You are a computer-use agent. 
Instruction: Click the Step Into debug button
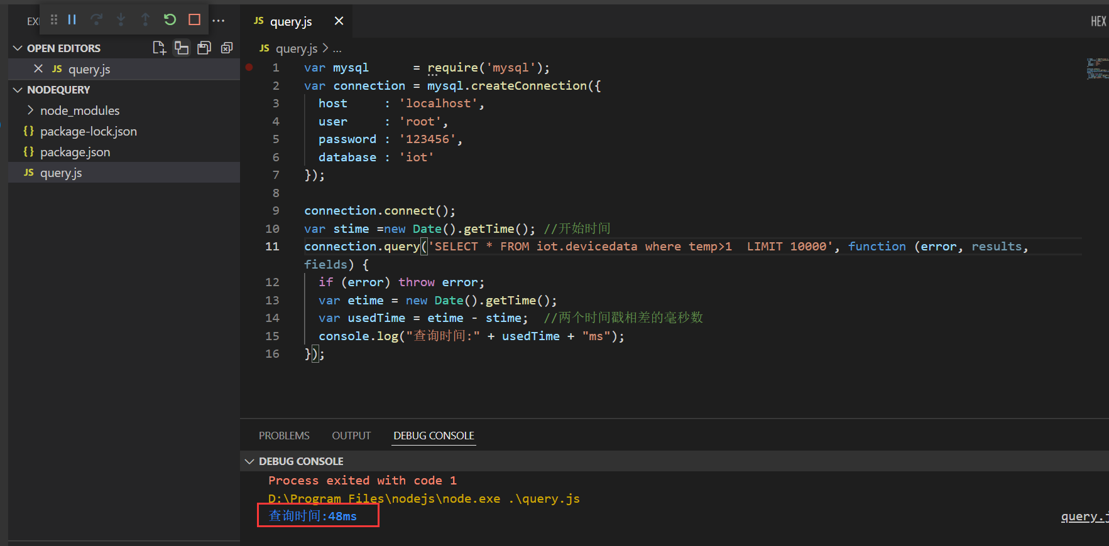(121, 20)
